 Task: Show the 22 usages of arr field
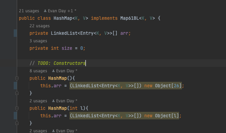click(39, 26)
